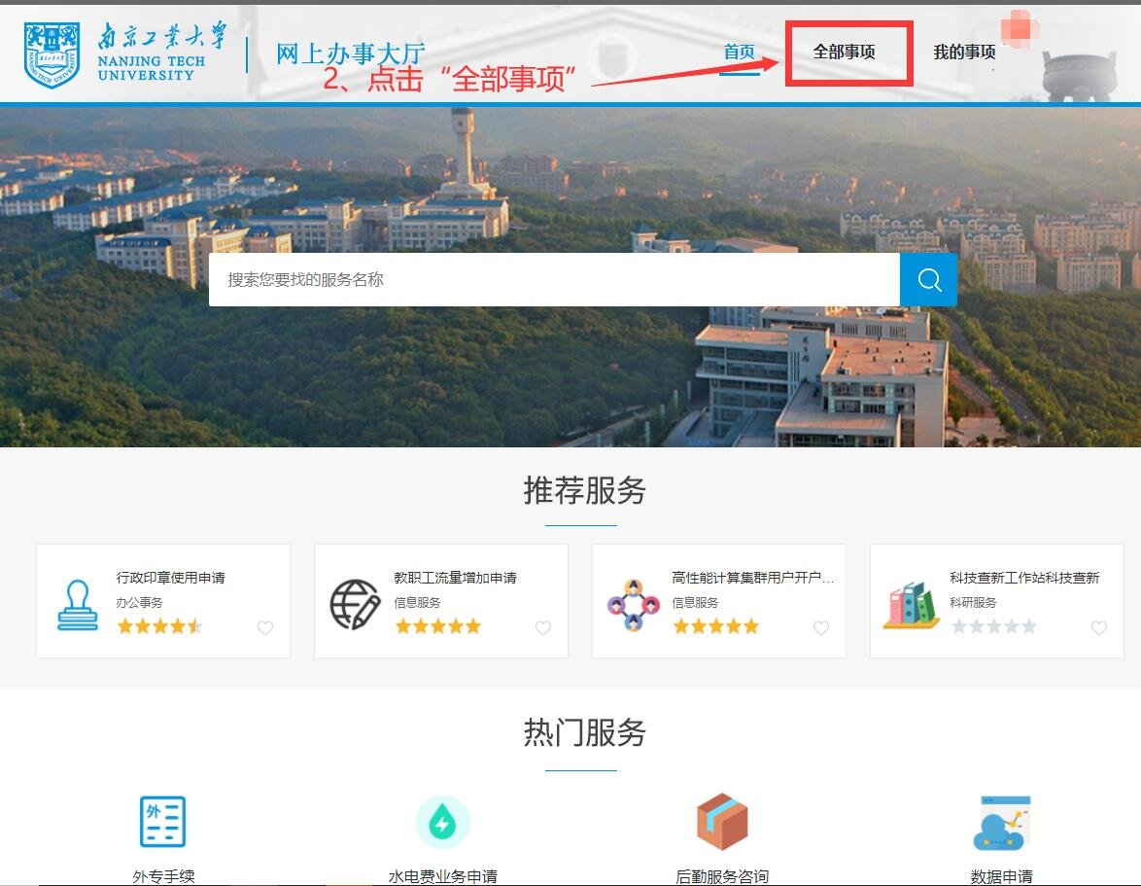Click the 后勤服务咨询 box icon

tap(722, 822)
